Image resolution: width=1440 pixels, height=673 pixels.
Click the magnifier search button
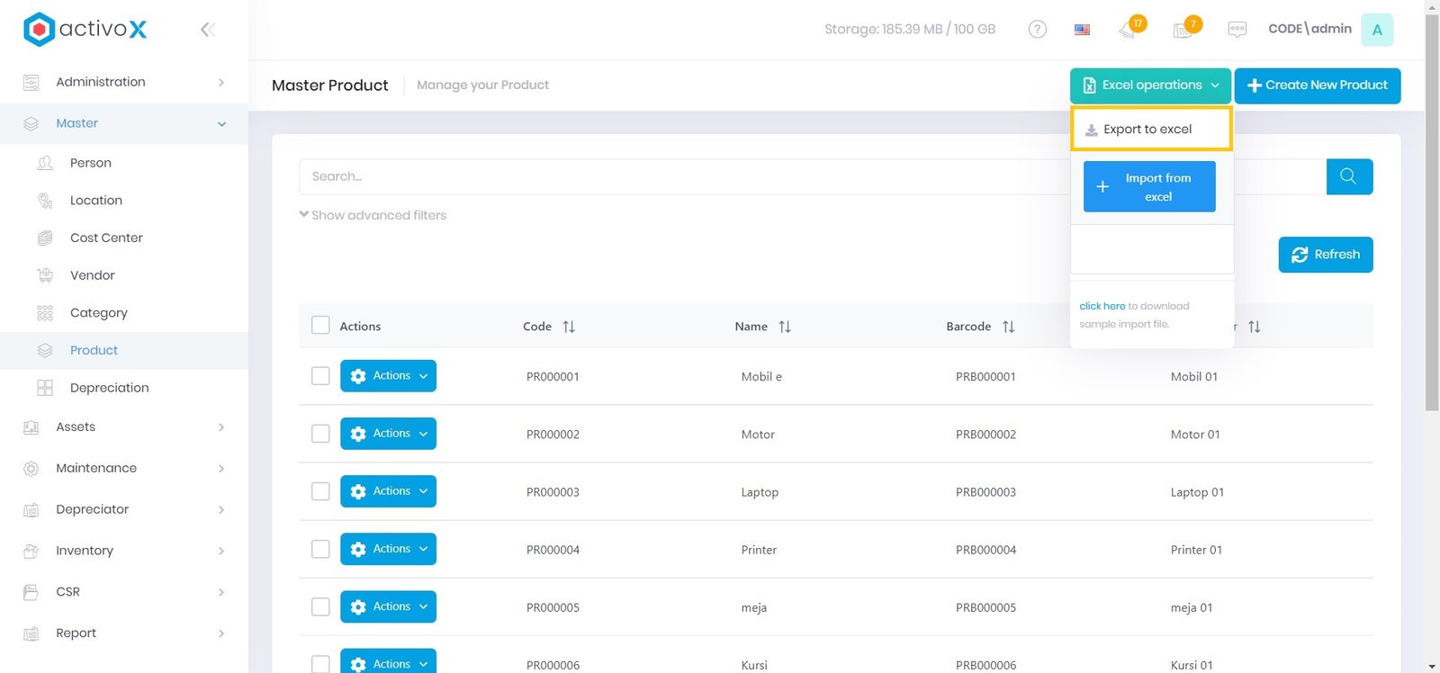coord(1348,176)
